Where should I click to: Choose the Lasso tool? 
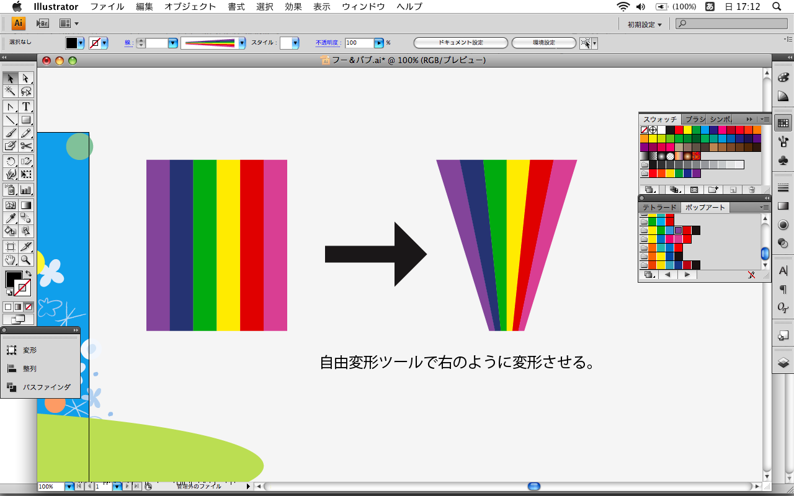coord(26,92)
